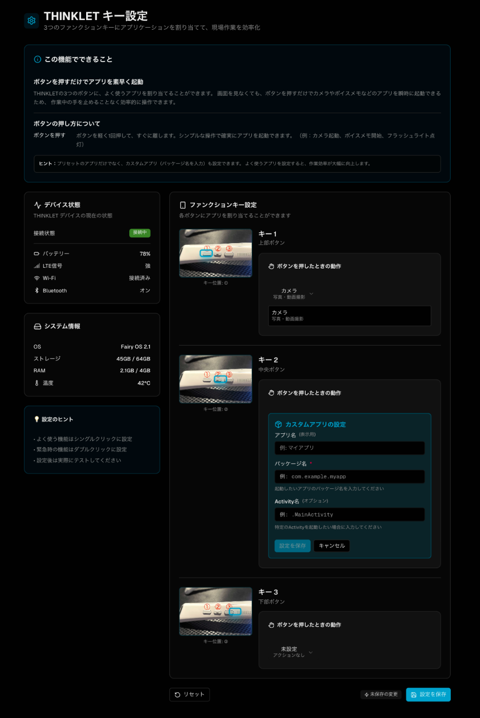
Task: Click the save disk icon in bottom 設定を保存
Action: 414,695
